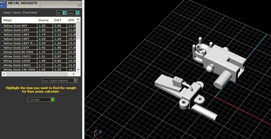Close the Metal Weights panel
Image resolution: width=271 pixels, height=139 pixels.
(x=79, y=4)
